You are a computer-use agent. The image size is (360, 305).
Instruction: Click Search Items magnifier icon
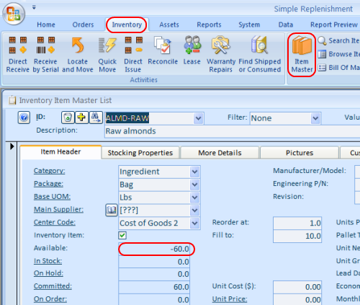coord(322,40)
